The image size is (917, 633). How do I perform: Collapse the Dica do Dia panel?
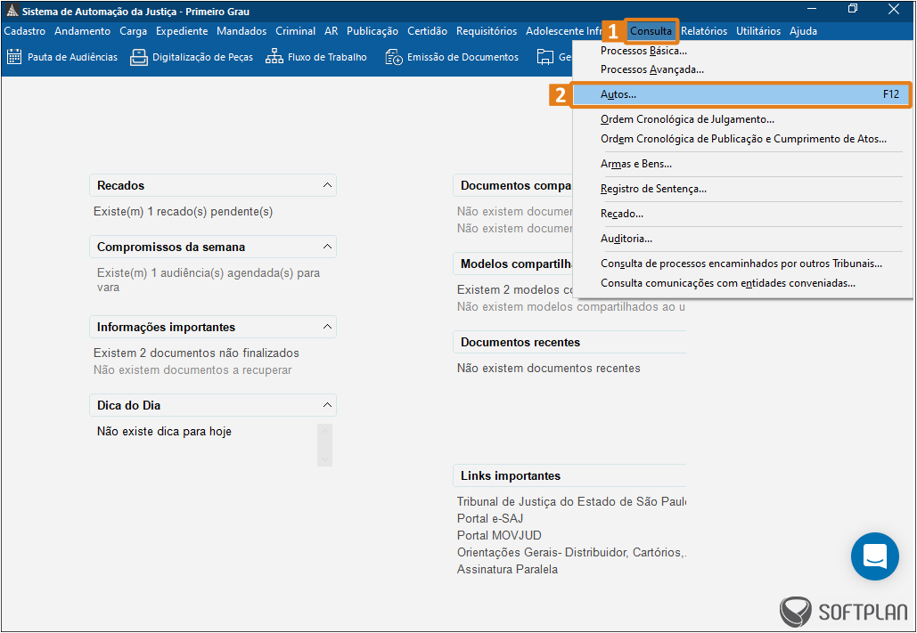coord(327,405)
